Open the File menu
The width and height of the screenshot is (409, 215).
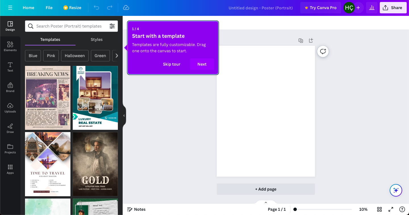tap(49, 8)
